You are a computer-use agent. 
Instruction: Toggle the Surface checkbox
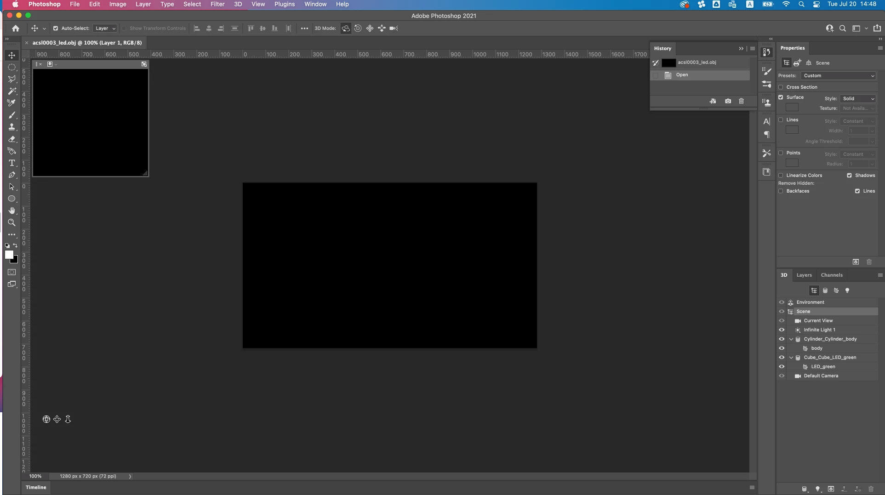pyautogui.click(x=781, y=97)
